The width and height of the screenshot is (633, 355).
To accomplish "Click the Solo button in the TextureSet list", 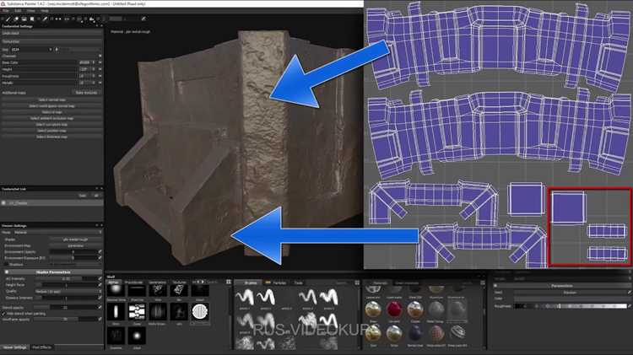I will [83, 196].
